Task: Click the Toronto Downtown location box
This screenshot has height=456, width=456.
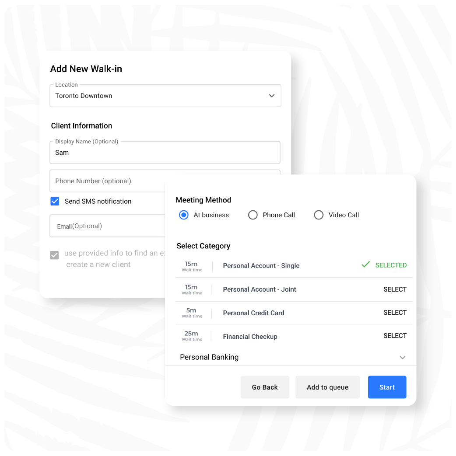Action: (165, 96)
